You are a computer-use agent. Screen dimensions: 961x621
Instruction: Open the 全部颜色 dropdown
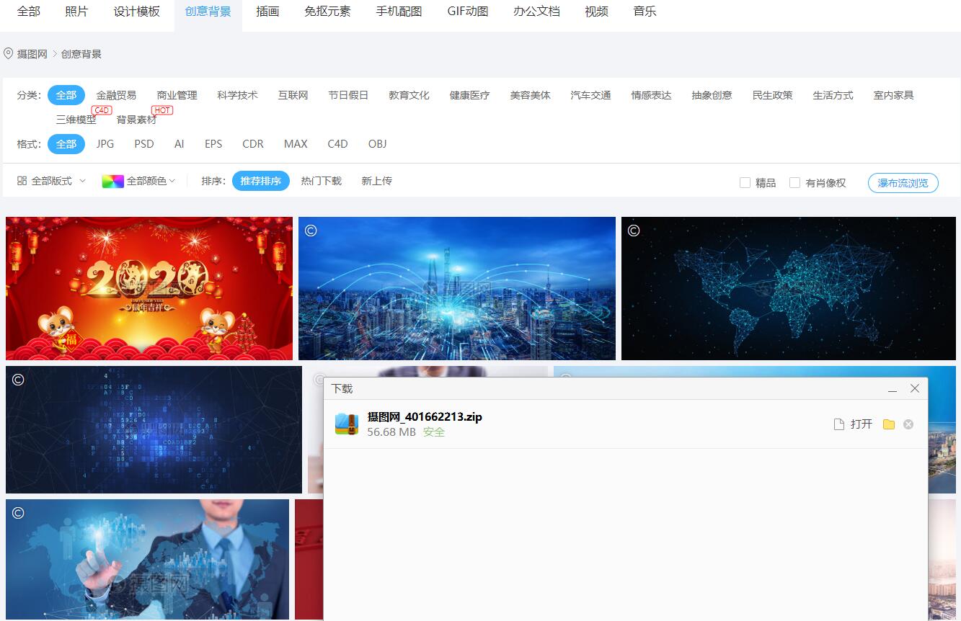point(149,180)
